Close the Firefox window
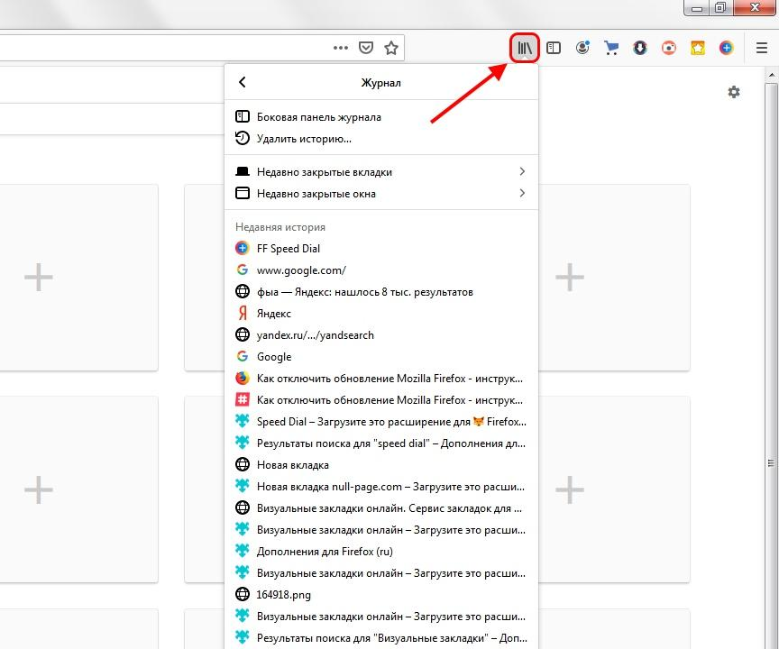Image resolution: width=779 pixels, height=649 pixels. [754, 8]
